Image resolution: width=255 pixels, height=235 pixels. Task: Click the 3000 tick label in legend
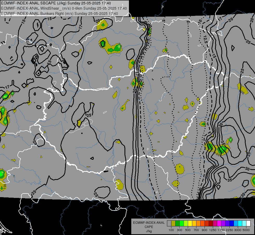[x=238, y=230]
